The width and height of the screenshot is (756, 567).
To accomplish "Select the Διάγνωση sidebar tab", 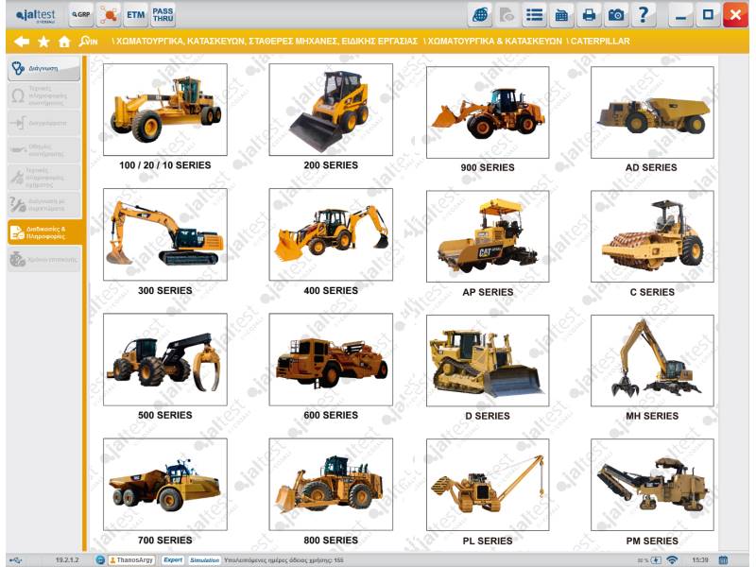I will 44,68.
